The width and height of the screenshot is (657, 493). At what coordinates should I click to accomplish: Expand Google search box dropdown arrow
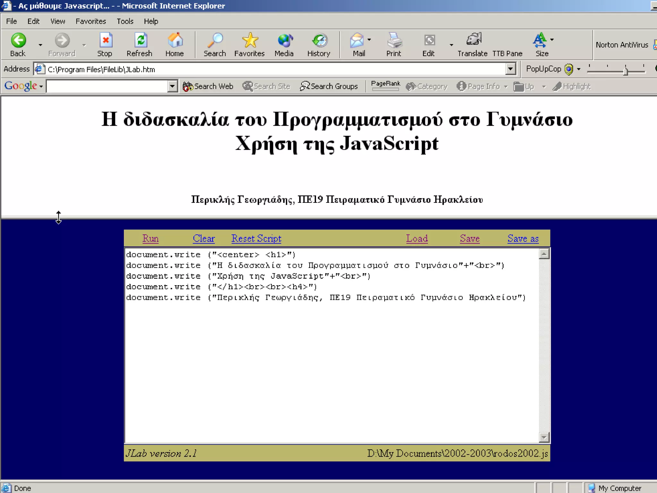(172, 86)
